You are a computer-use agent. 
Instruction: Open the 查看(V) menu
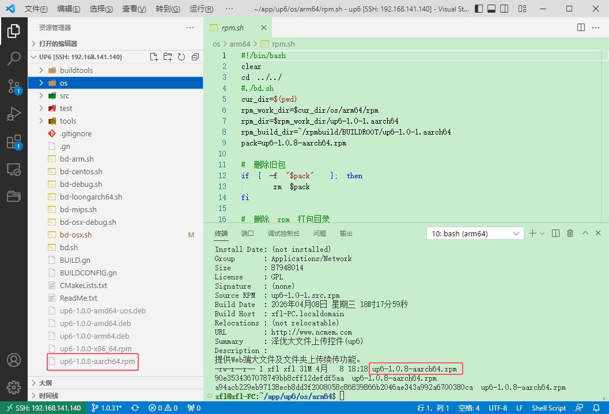[134, 9]
